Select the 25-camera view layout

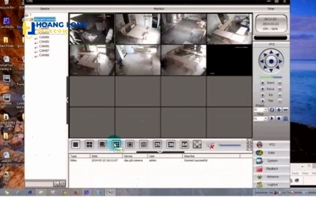157,144
